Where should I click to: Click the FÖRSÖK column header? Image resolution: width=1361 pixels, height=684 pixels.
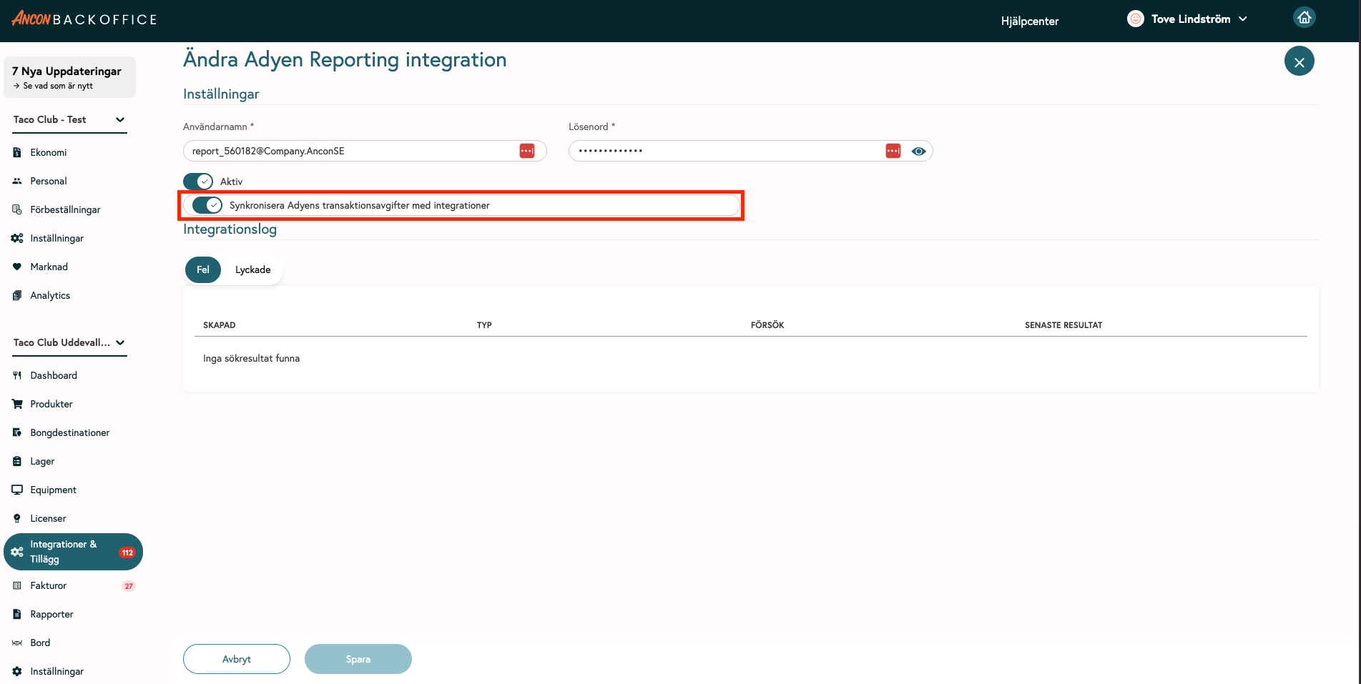pos(767,325)
